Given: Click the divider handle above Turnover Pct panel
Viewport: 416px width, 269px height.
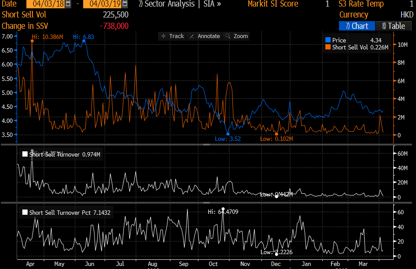Looking at the screenshot, I should point(206,203).
